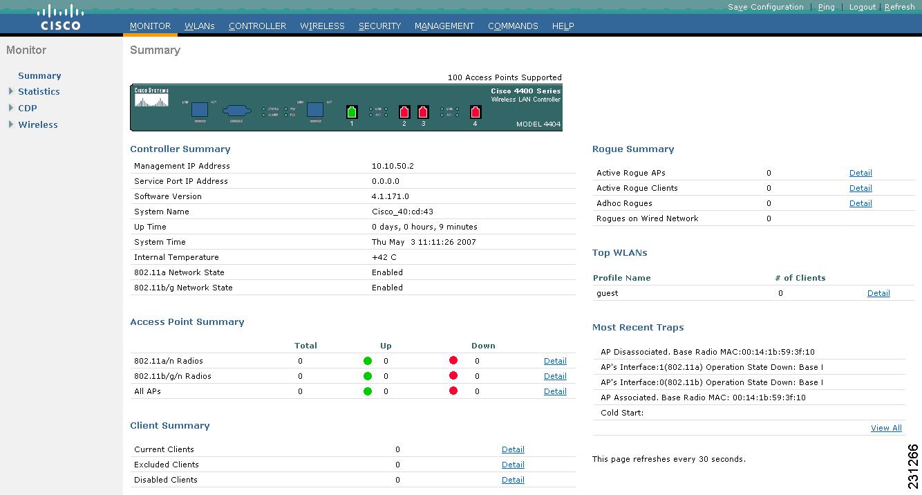Screen dimensions: 922x495
Task: Open the WLANs menu
Action: click(x=200, y=26)
